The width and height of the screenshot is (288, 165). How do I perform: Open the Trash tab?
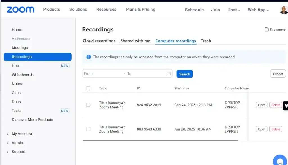click(x=206, y=41)
